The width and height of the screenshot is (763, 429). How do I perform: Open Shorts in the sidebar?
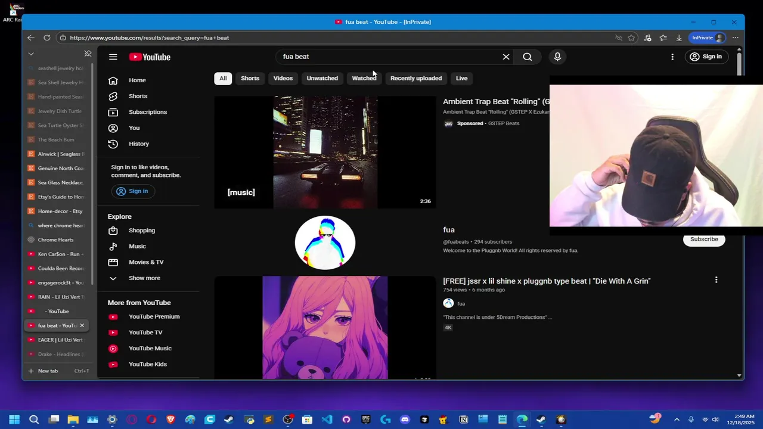[148, 96]
